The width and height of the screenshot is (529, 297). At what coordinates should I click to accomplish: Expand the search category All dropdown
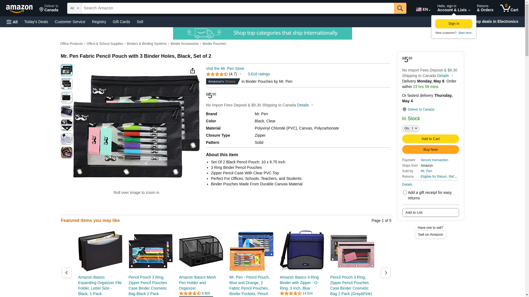[x=74, y=8]
